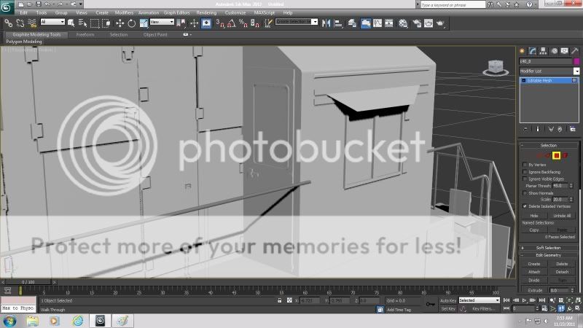Collapse the Selection rollout

549,145
